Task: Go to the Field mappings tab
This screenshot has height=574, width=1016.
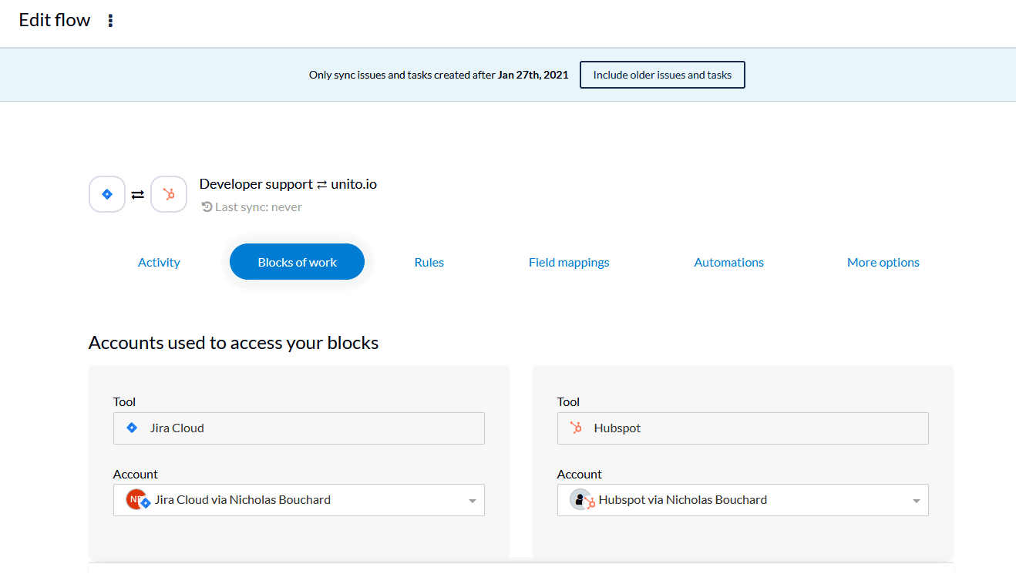Action: click(x=569, y=262)
